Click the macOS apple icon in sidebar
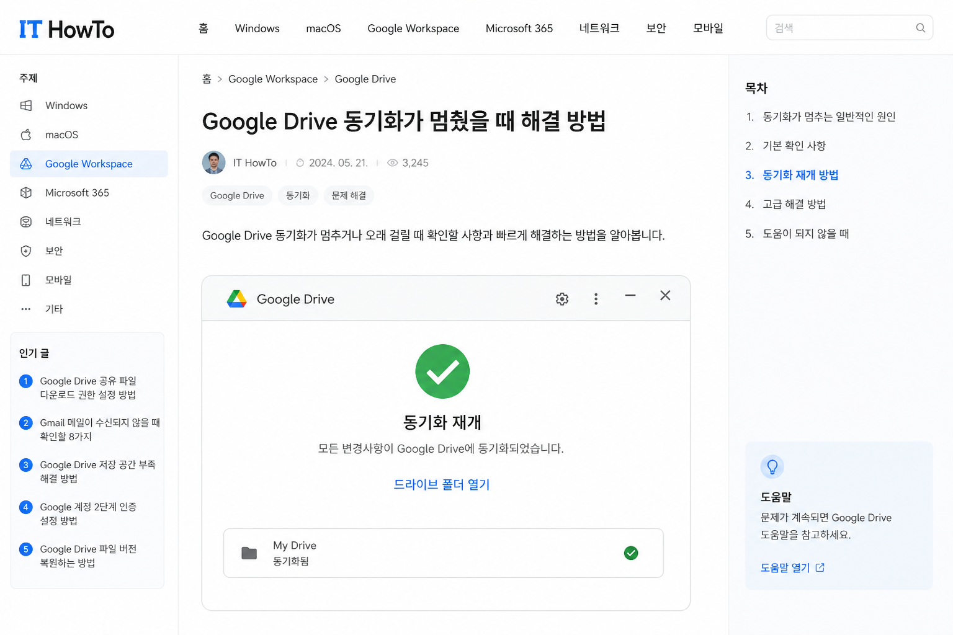The width and height of the screenshot is (953, 635). [26, 135]
